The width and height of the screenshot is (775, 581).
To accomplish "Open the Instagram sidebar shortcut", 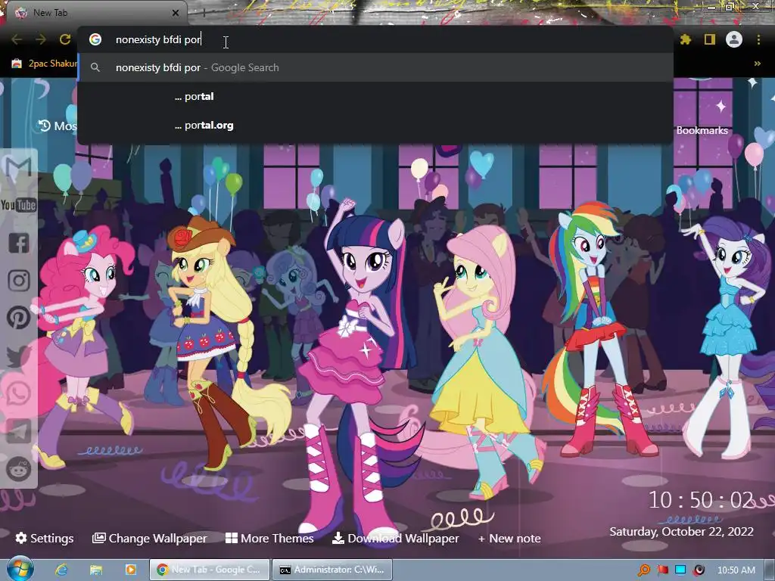I will click(19, 281).
